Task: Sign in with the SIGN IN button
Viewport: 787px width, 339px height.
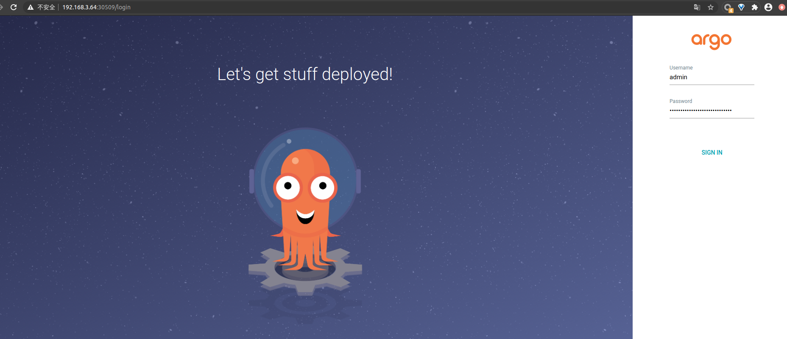Action: [x=712, y=153]
